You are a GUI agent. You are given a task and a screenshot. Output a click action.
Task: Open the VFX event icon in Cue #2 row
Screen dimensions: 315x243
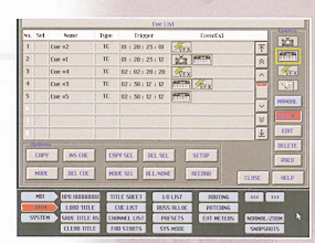click(x=182, y=47)
